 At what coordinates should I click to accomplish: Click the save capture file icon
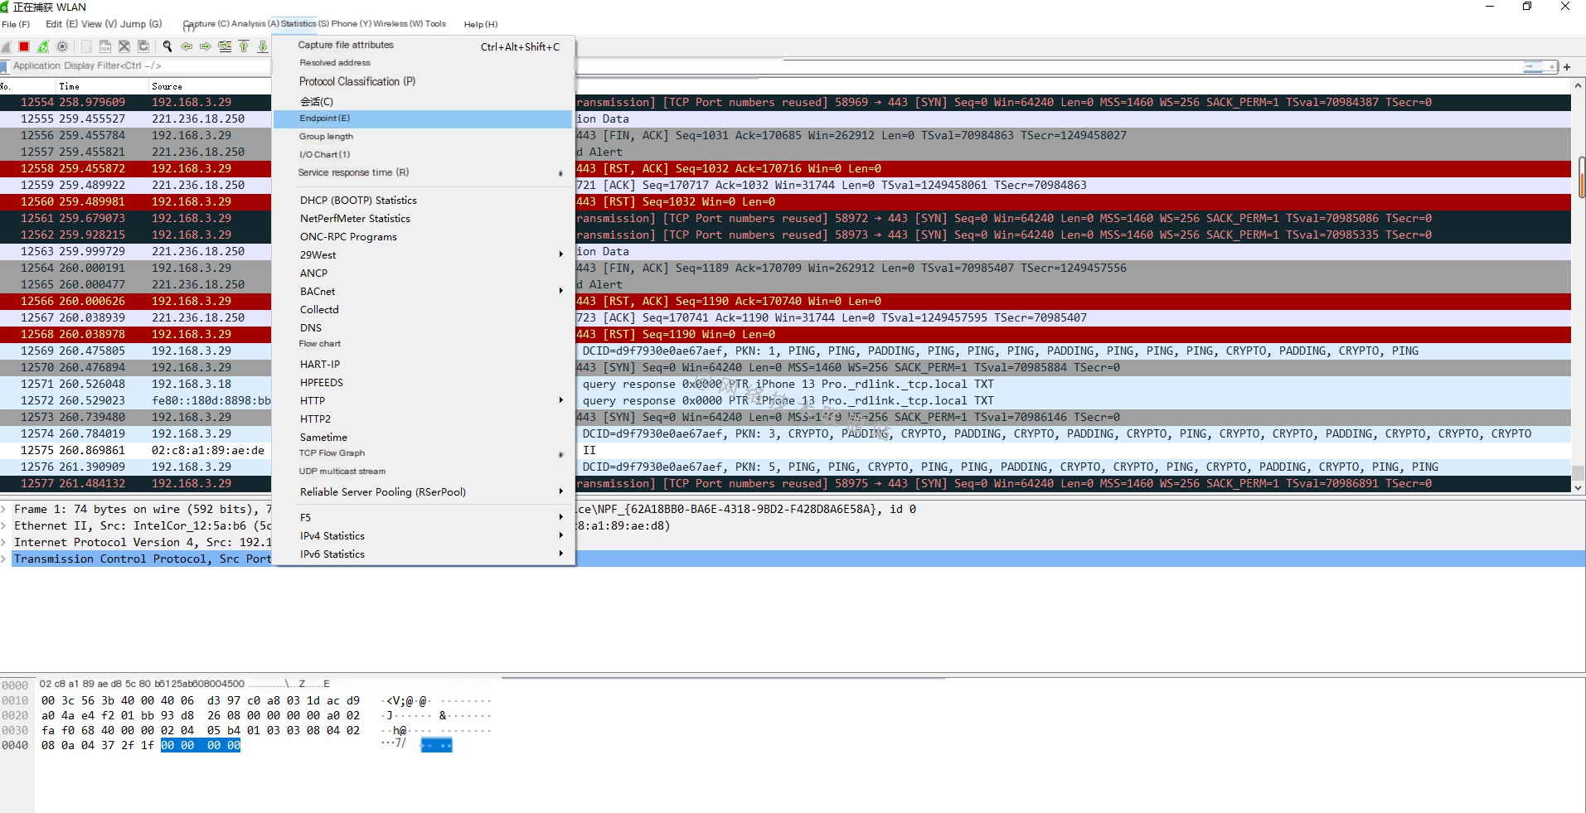(105, 46)
